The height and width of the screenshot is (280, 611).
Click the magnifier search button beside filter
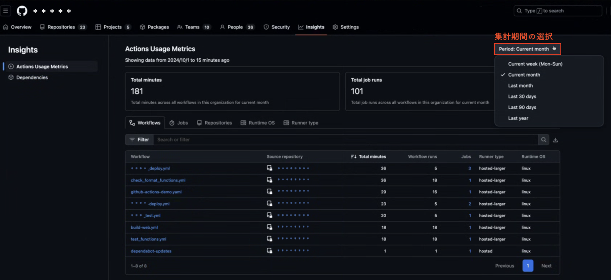tap(543, 140)
